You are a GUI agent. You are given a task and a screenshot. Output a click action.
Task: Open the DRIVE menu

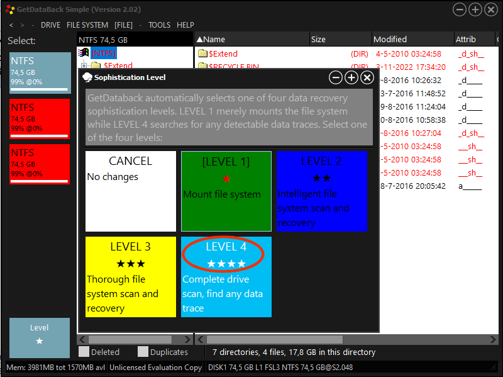point(50,25)
